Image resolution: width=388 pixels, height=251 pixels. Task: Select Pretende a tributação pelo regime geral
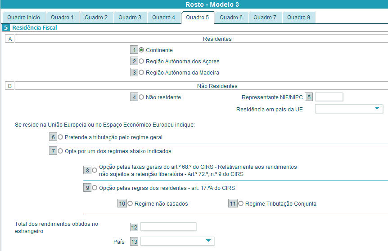point(60,137)
